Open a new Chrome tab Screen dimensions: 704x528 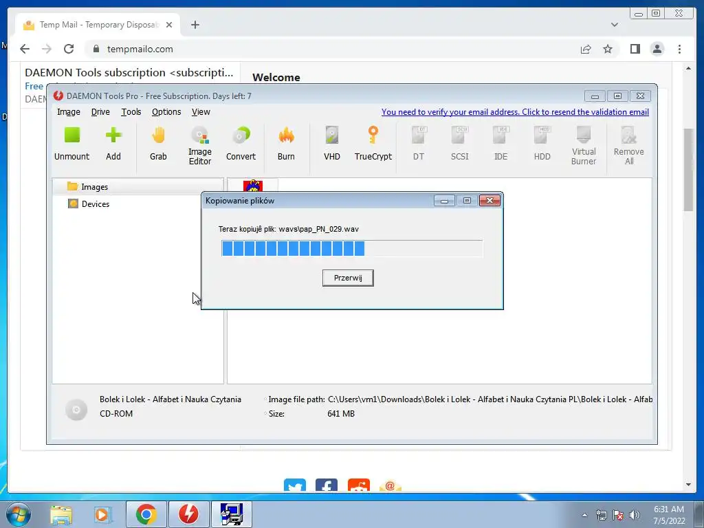[195, 25]
